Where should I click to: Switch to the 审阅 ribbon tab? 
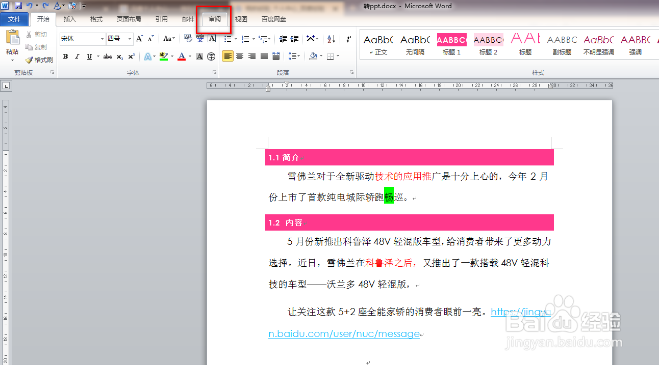pos(214,19)
